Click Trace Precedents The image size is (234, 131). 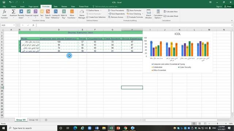(x=116, y=11)
